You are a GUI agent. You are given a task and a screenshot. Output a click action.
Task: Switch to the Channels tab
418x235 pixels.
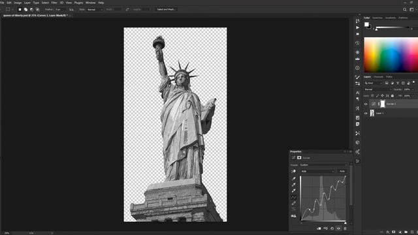tap(378, 77)
